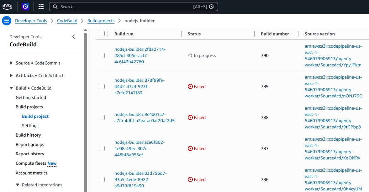
Task: Open Account metrics in the sidebar
Action: [x=32, y=173]
